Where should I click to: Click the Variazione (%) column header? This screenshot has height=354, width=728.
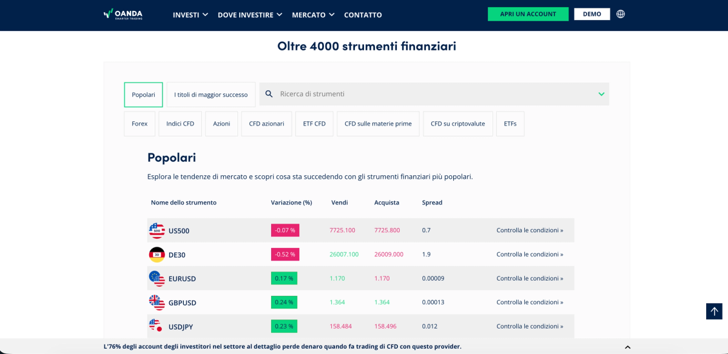[291, 202]
